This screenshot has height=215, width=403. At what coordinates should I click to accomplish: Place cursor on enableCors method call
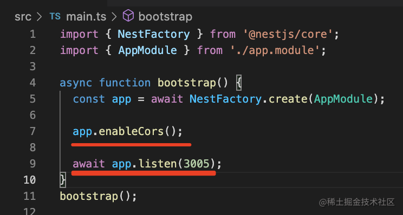pyautogui.click(x=131, y=131)
